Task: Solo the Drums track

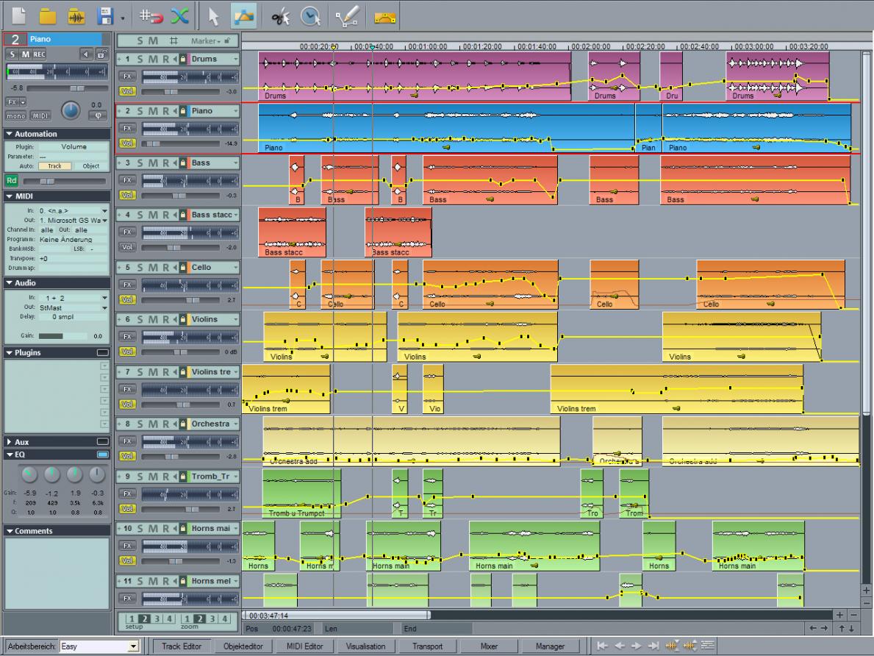Action: [x=140, y=59]
